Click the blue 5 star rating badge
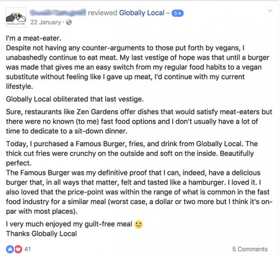279x256 pixels. coord(178,13)
